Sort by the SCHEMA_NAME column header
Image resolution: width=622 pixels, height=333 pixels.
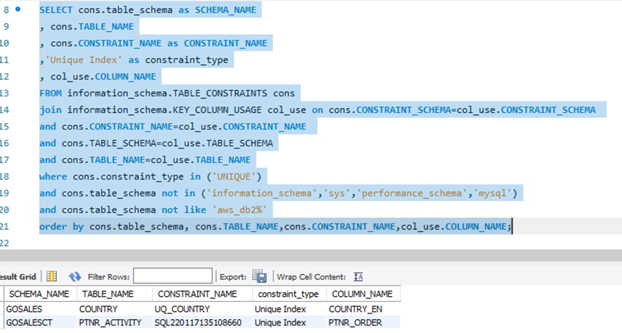[x=39, y=294]
